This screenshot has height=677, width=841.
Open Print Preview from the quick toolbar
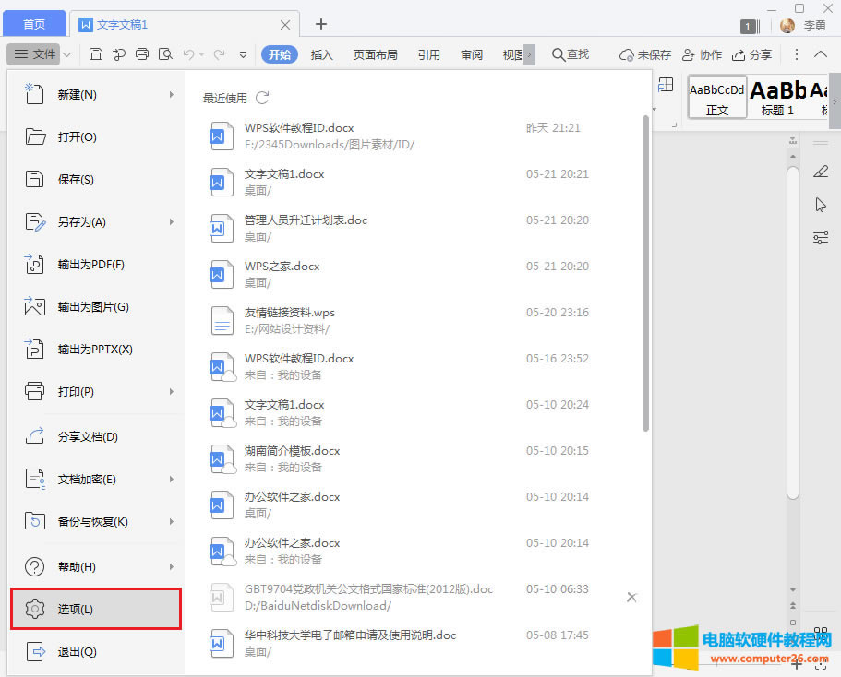(165, 54)
